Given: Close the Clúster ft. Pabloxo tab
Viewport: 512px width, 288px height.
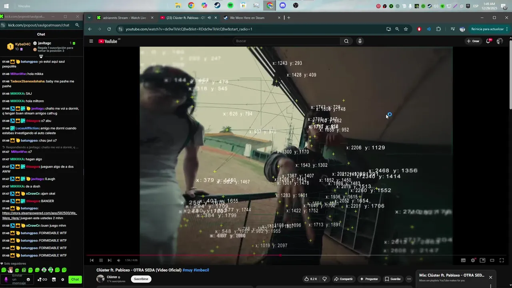Looking at the screenshot, I should 216,18.
